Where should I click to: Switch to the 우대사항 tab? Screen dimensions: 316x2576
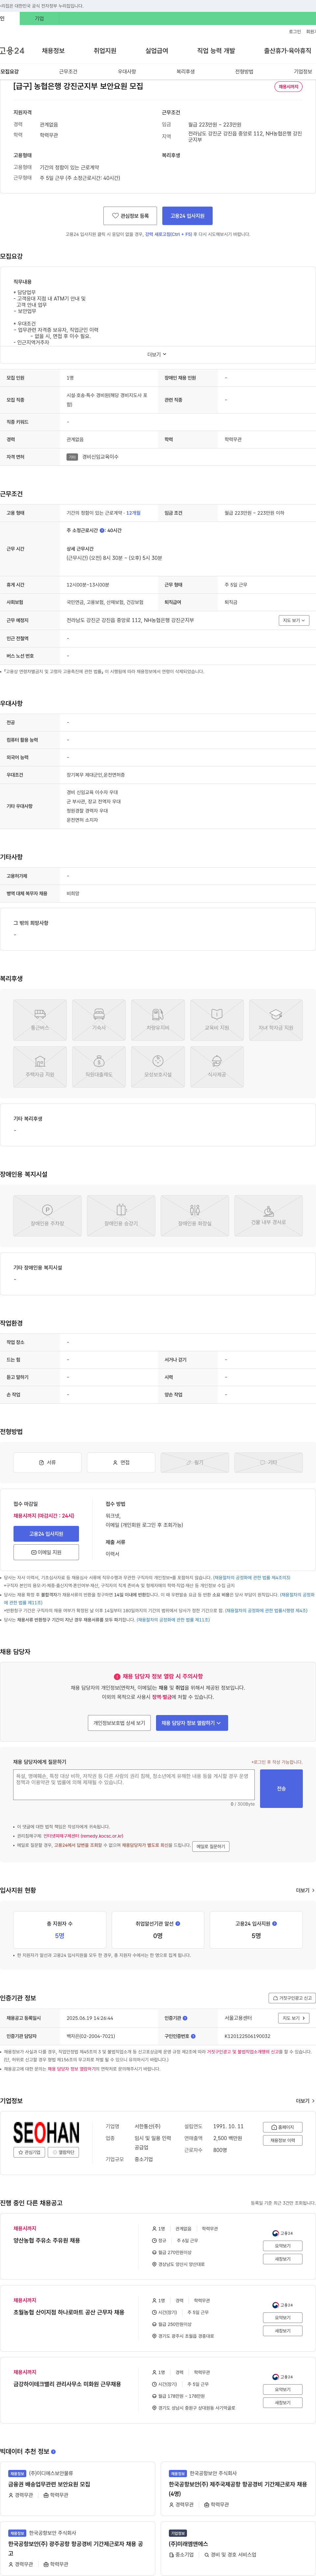coord(127,72)
